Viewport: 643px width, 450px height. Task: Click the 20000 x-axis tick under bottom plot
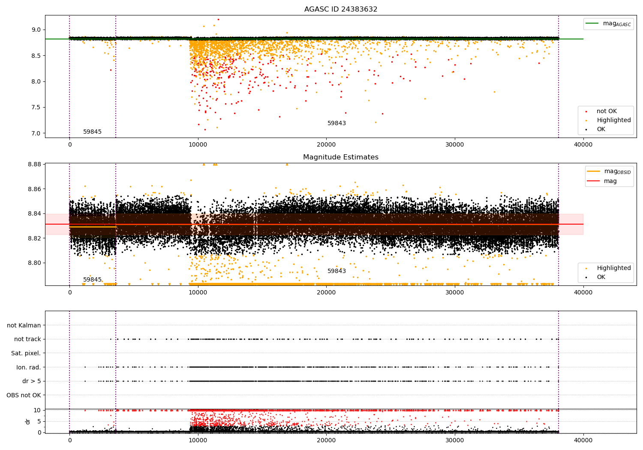(x=327, y=440)
